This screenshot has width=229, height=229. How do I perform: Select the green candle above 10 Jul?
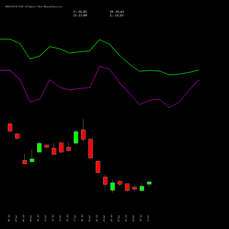click(39, 147)
